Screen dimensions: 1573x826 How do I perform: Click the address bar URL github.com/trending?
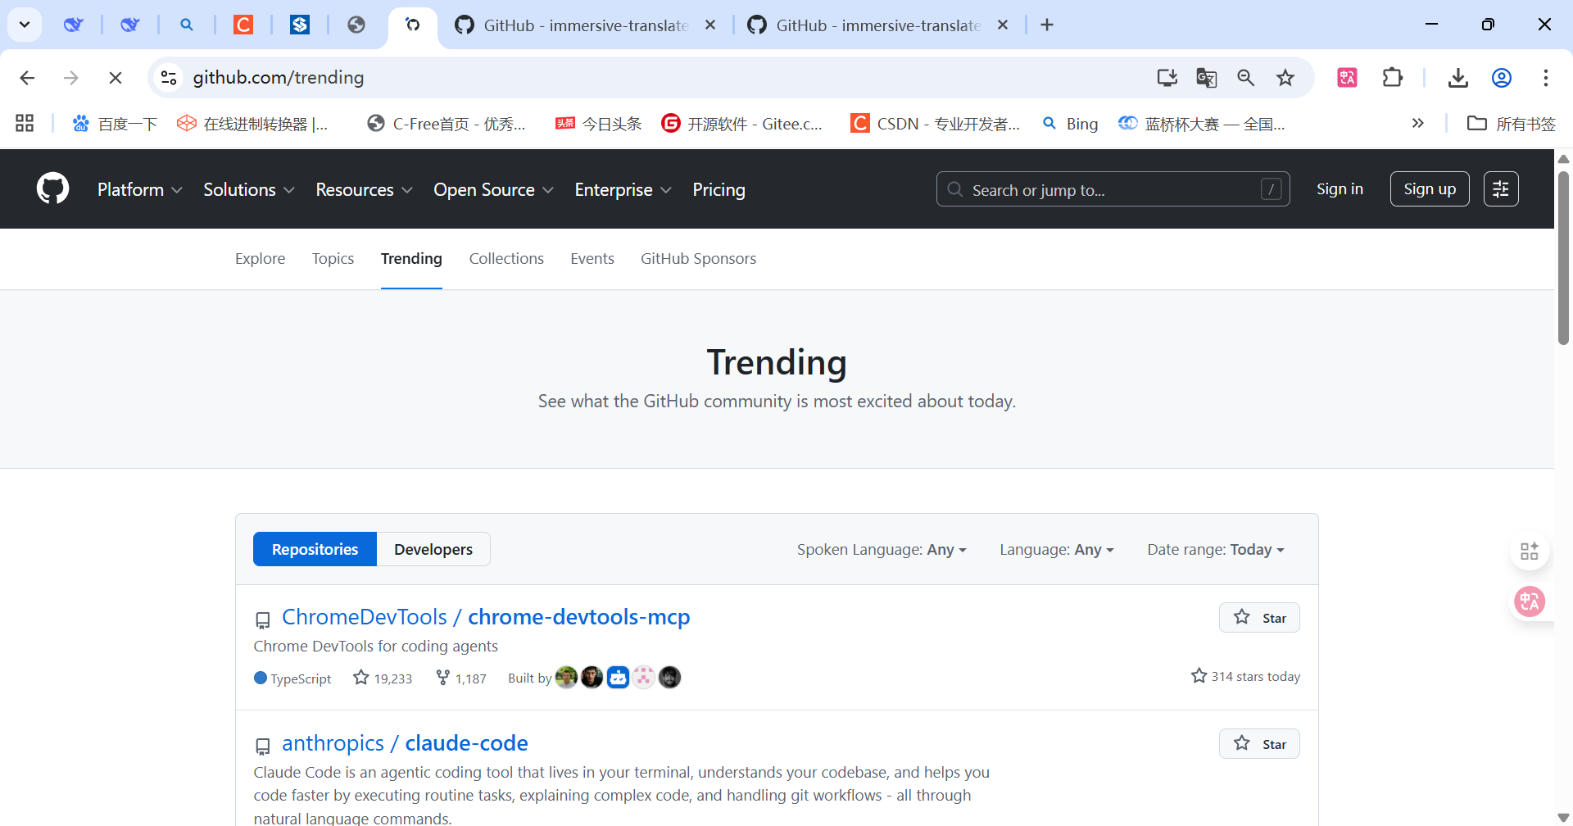point(279,77)
